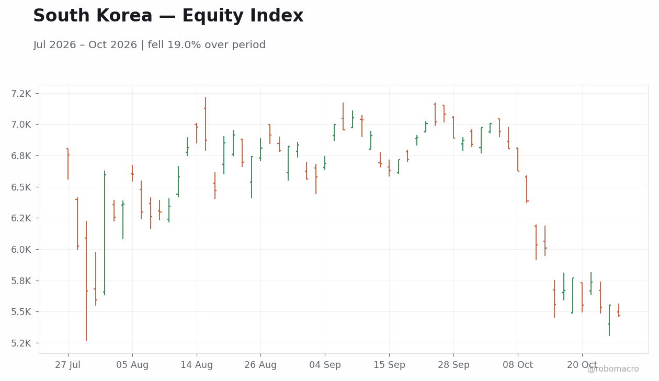Pick the 15 Sep date label

(x=389, y=365)
